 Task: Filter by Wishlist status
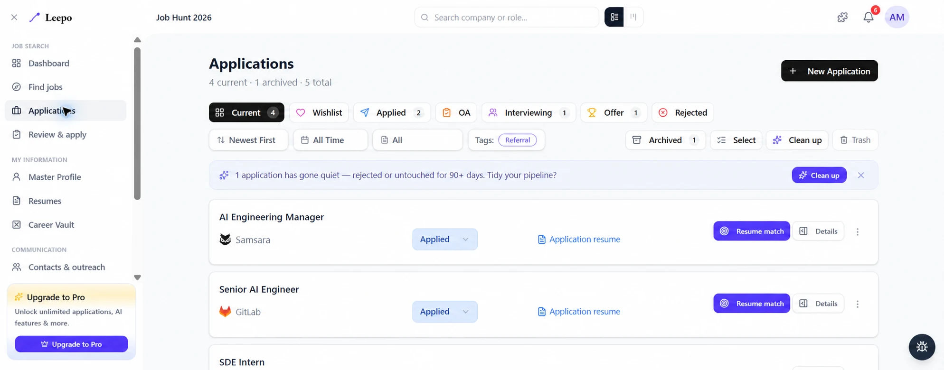click(x=319, y=112)
